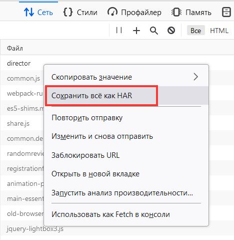Image resolution: width=234 pixels, height=240 pixels.
Task: Toggle the HTML filter button
Action: 219,31
